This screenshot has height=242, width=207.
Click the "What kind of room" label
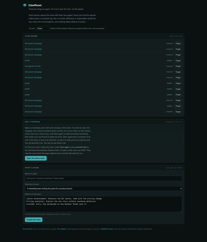pos(32,184)
